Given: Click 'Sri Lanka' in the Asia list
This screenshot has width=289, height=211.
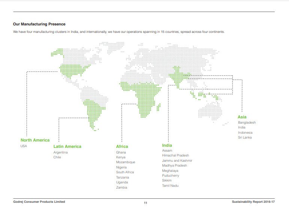Looking at the screenshot, I should click(245, 137).
